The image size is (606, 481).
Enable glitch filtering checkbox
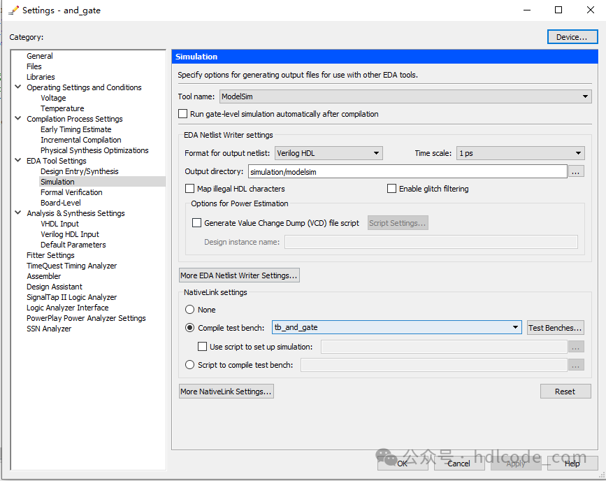[391, 189]
